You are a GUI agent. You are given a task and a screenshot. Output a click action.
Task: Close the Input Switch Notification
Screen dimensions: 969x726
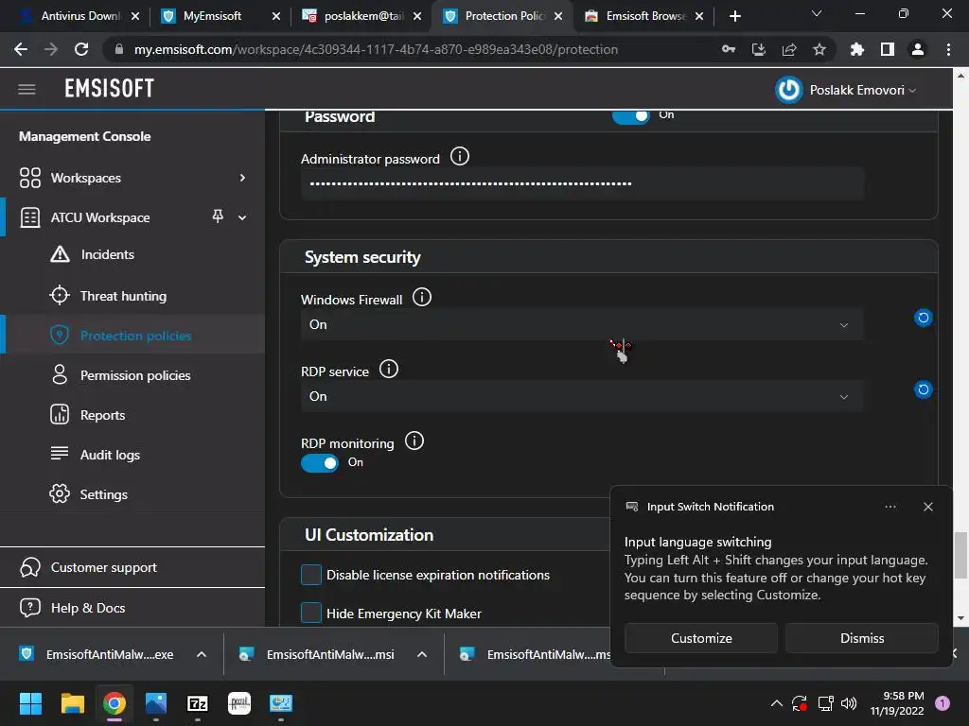click(927, 507)
